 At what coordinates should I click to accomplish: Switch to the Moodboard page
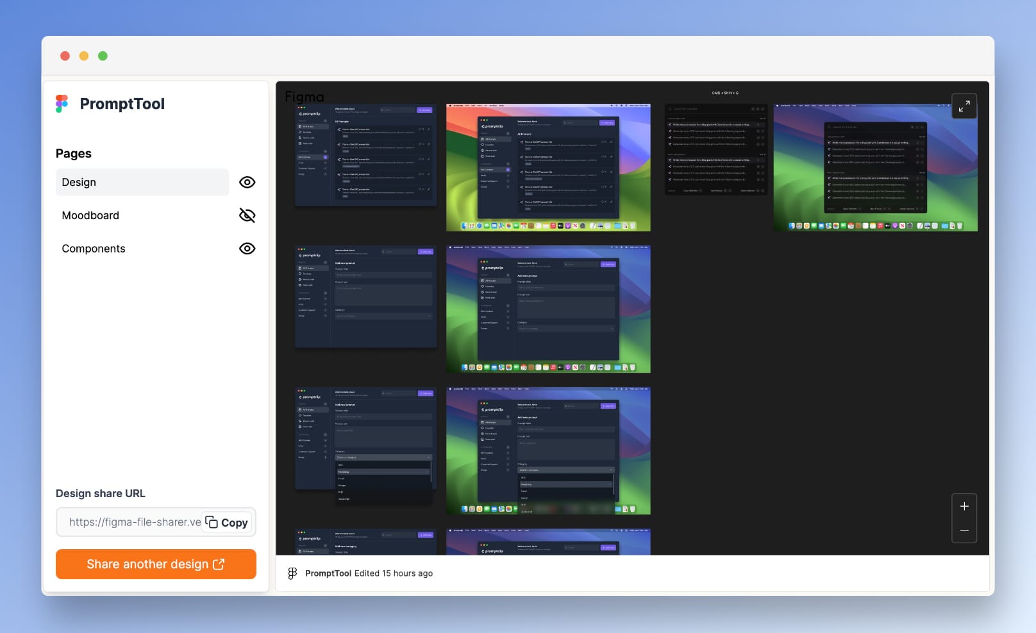tap(90, 215)
